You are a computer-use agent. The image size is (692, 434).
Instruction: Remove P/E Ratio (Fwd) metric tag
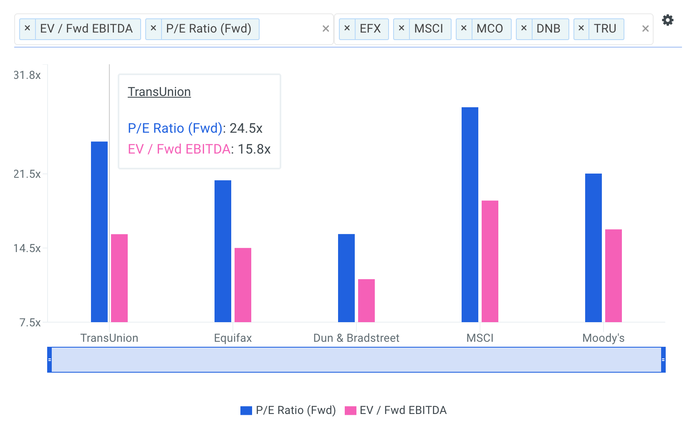[x=154, y=29]
